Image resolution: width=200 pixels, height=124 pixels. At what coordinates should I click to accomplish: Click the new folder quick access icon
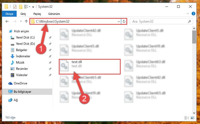(x=21, y=7)
